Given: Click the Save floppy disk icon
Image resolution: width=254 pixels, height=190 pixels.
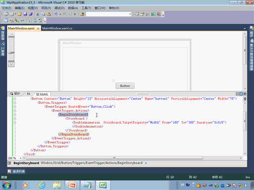Looking at the screenshot, I should click(x=25, y=14).
